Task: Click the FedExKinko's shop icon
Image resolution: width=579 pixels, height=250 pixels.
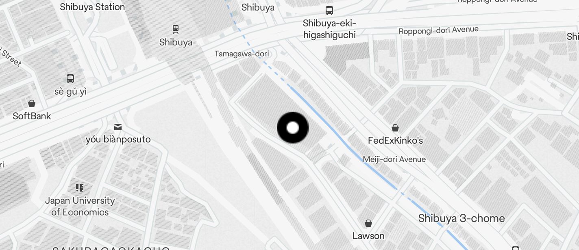Action: [395, 128]
